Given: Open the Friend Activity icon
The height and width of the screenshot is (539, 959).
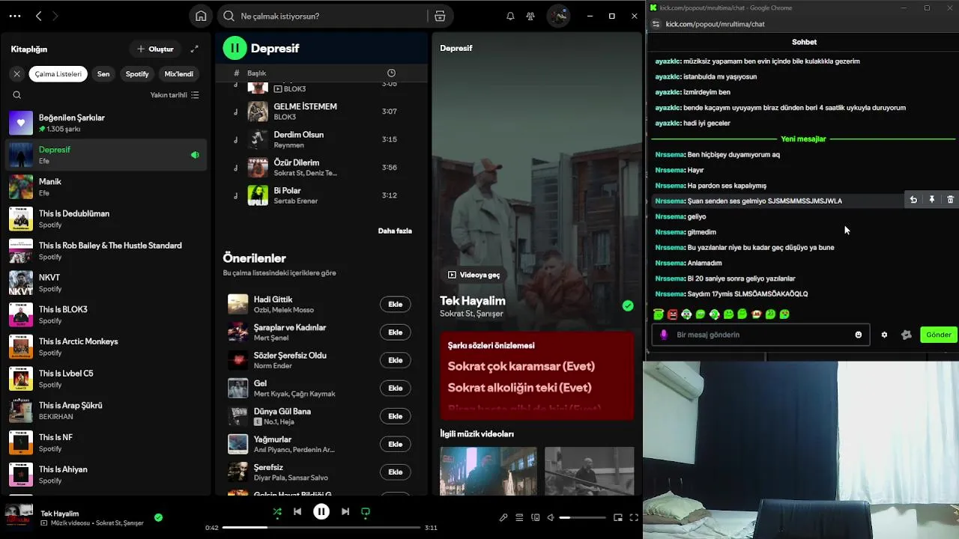Looking at the screenshot, I should tap(530, 16).
